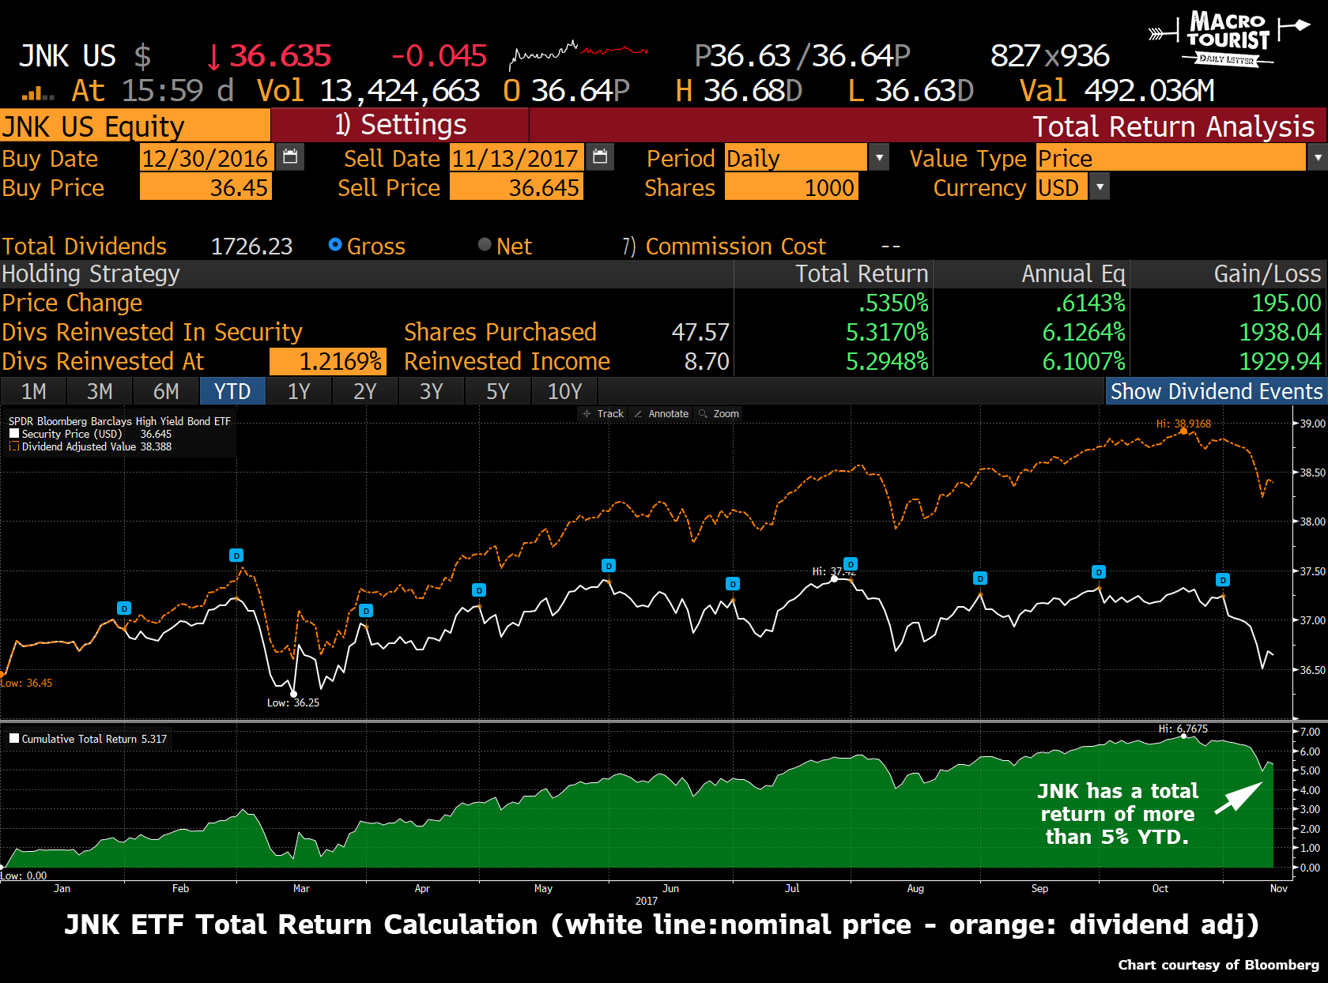
Task: Activate the Track crosshair tool
Action: pos(603,413)
